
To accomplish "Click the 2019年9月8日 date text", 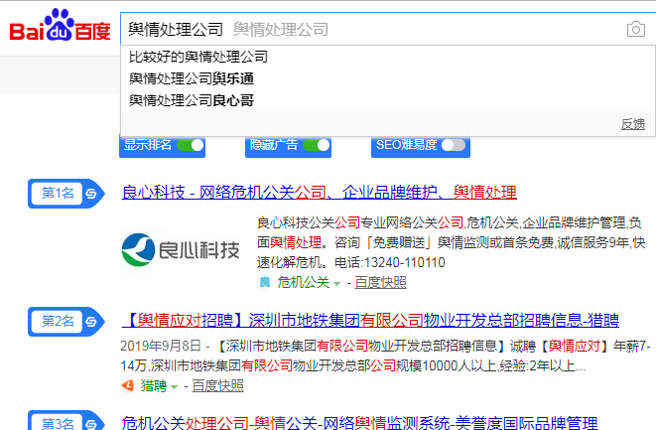I will [161, 346].
